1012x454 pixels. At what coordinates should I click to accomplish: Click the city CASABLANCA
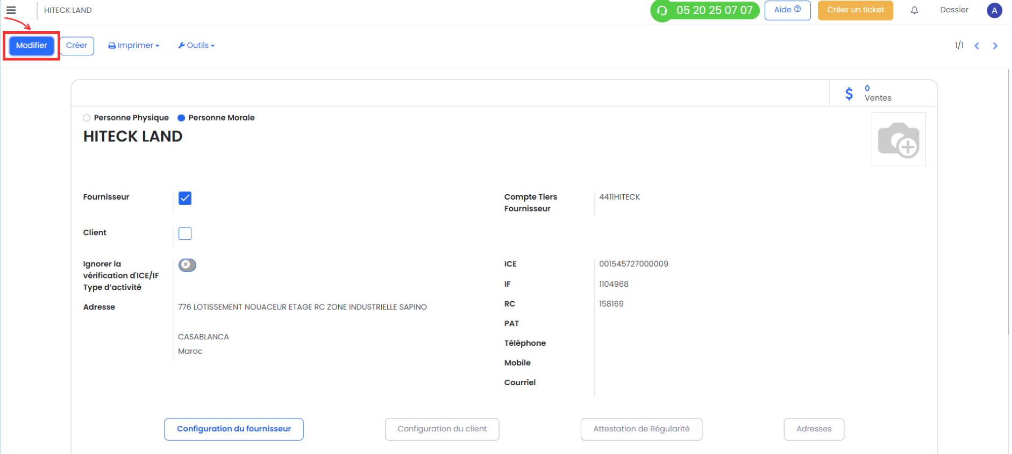click(204, 337)
